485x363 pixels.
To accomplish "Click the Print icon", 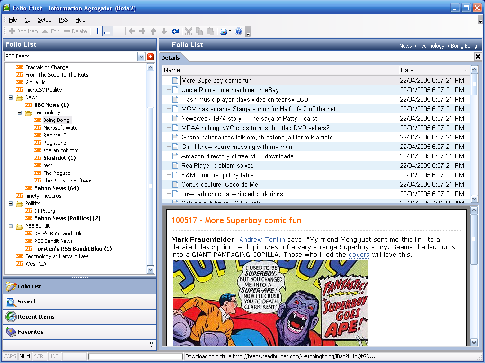I will [224, 31].
